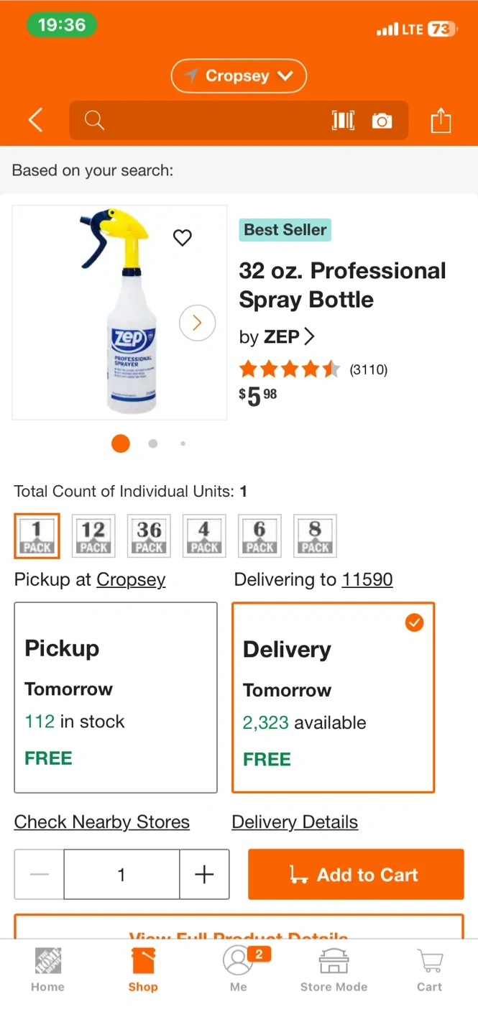Increase quantity with plus button

(204, 874)
